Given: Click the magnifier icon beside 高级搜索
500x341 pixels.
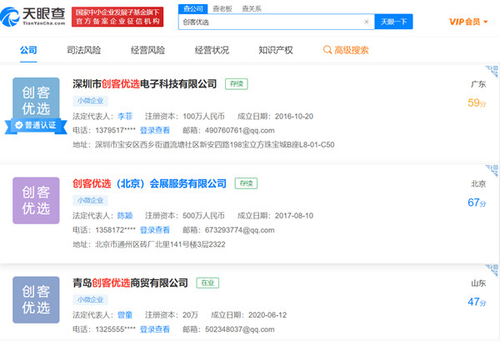Looking at the screenshot, I should 327,50.
